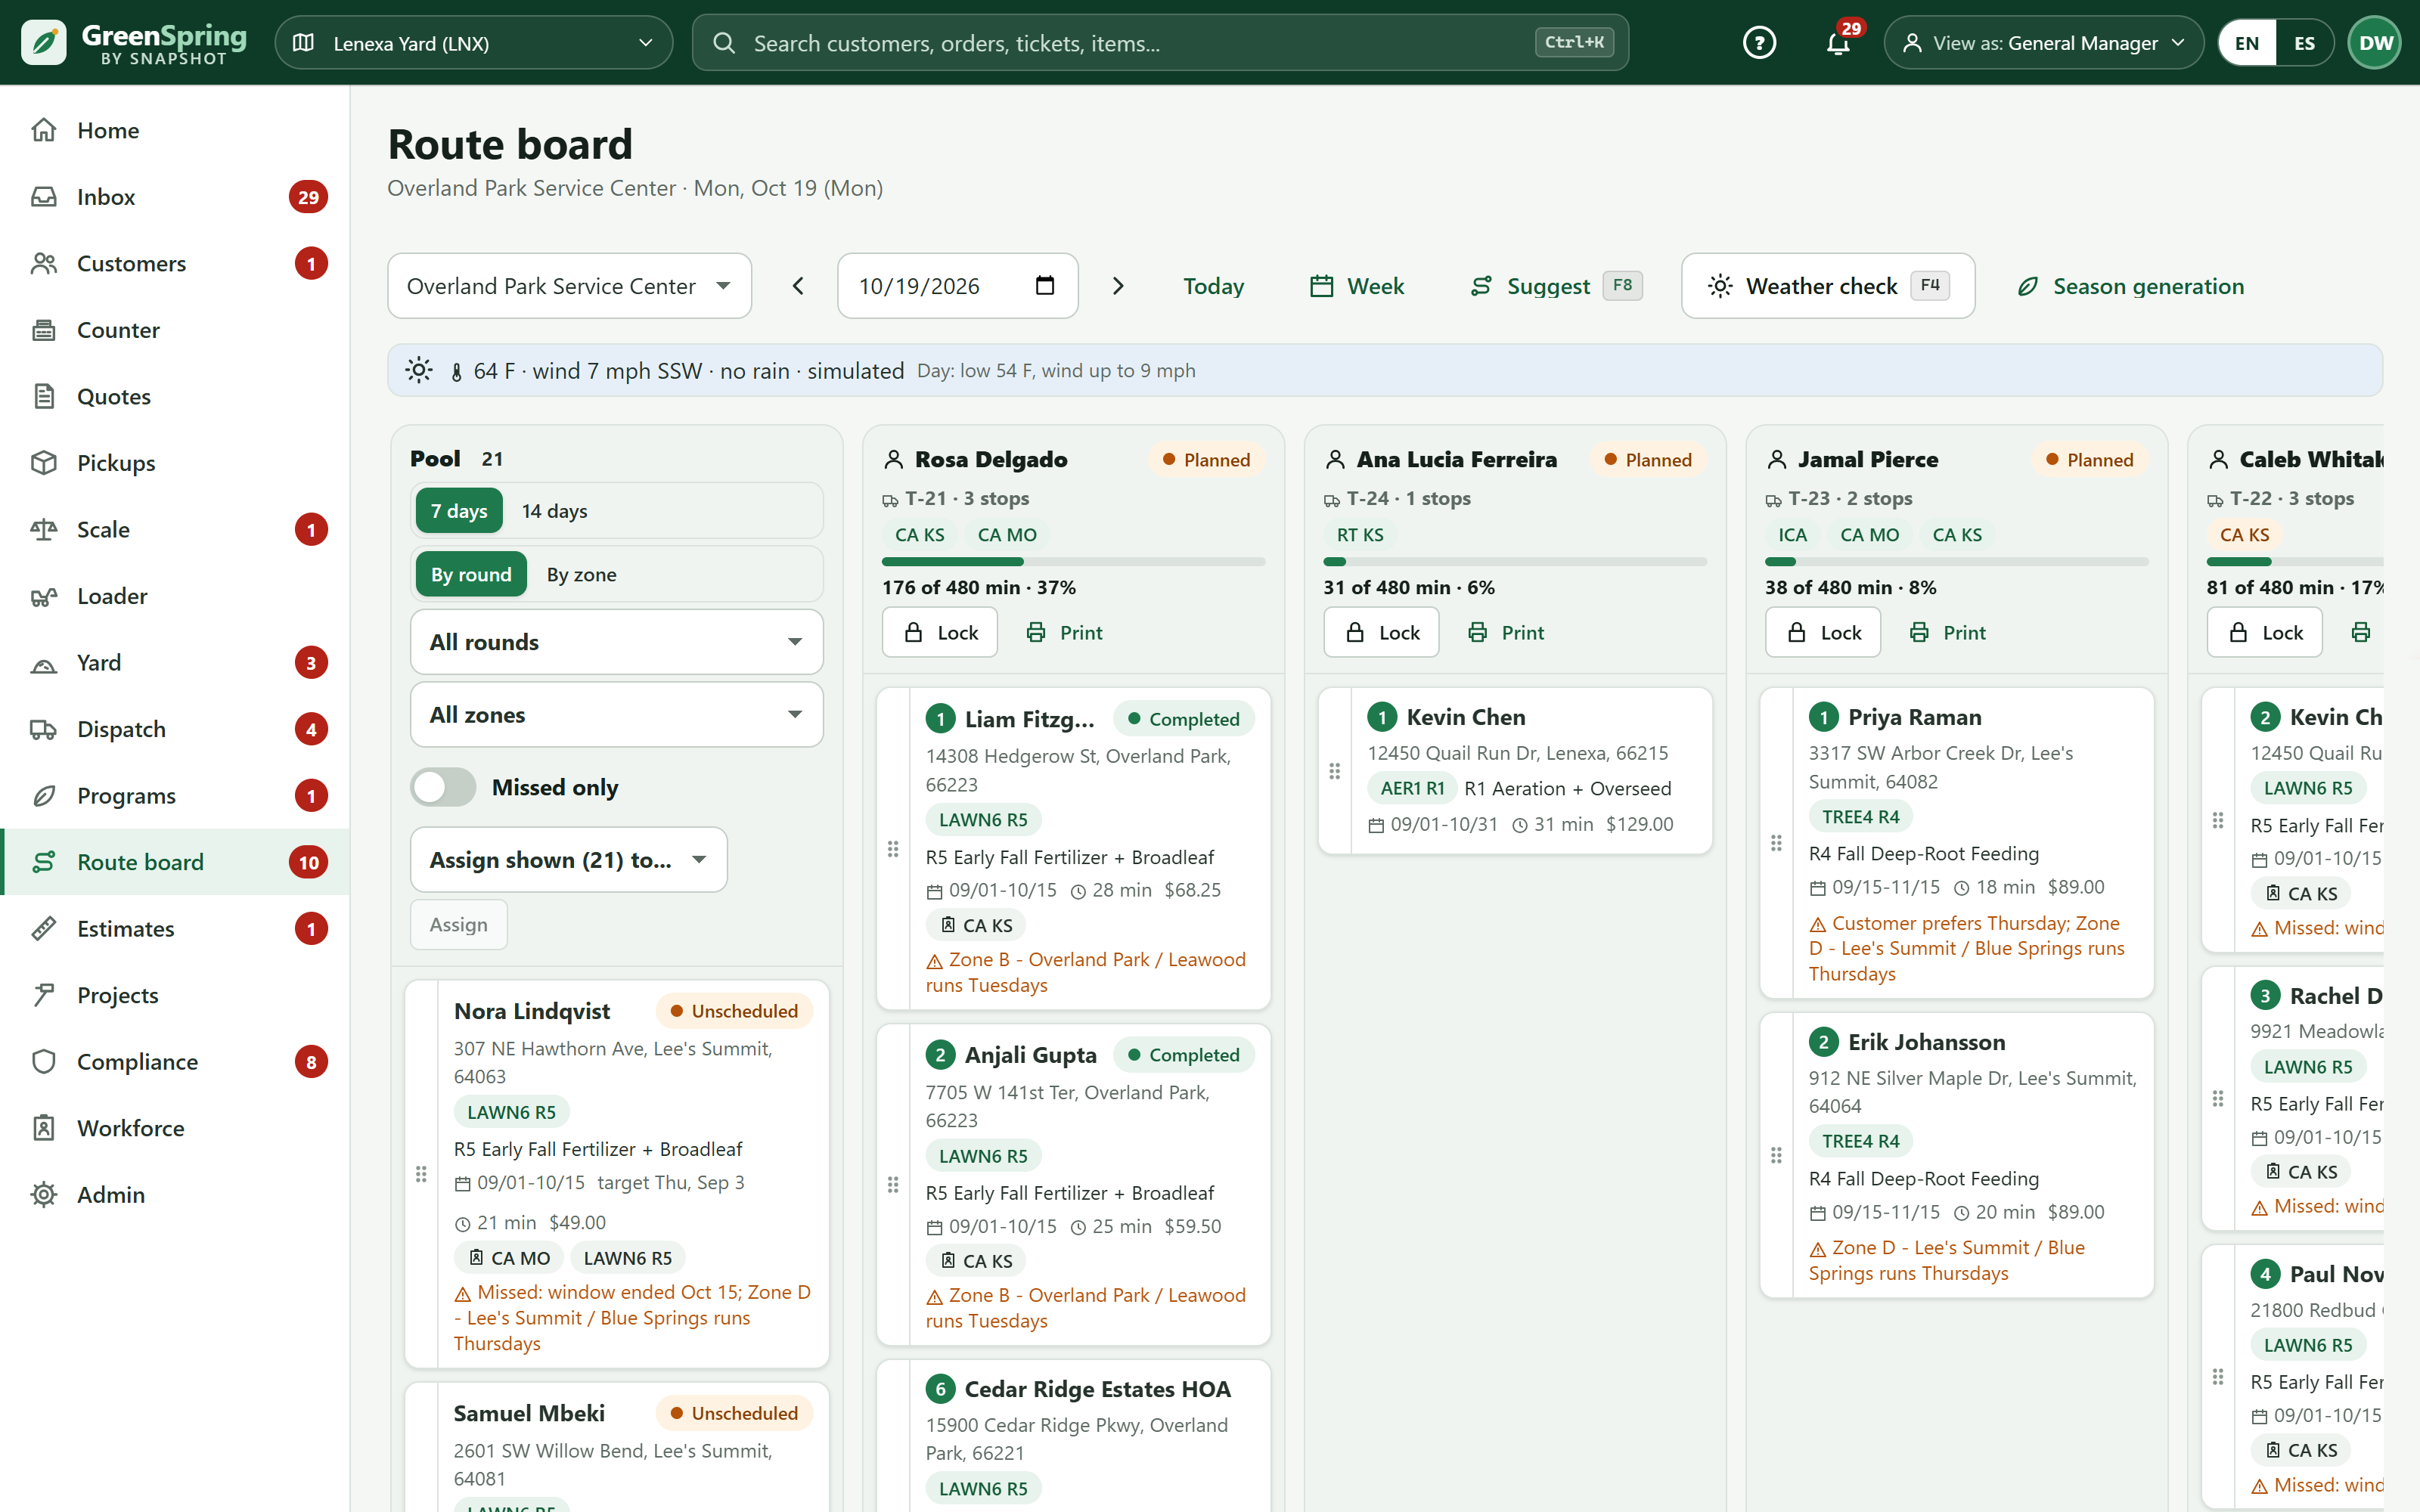Grab drag handle on Anjali Gupta card
The height and width of the screenshot is (1512, 2420).
[x=893, y=1185]
